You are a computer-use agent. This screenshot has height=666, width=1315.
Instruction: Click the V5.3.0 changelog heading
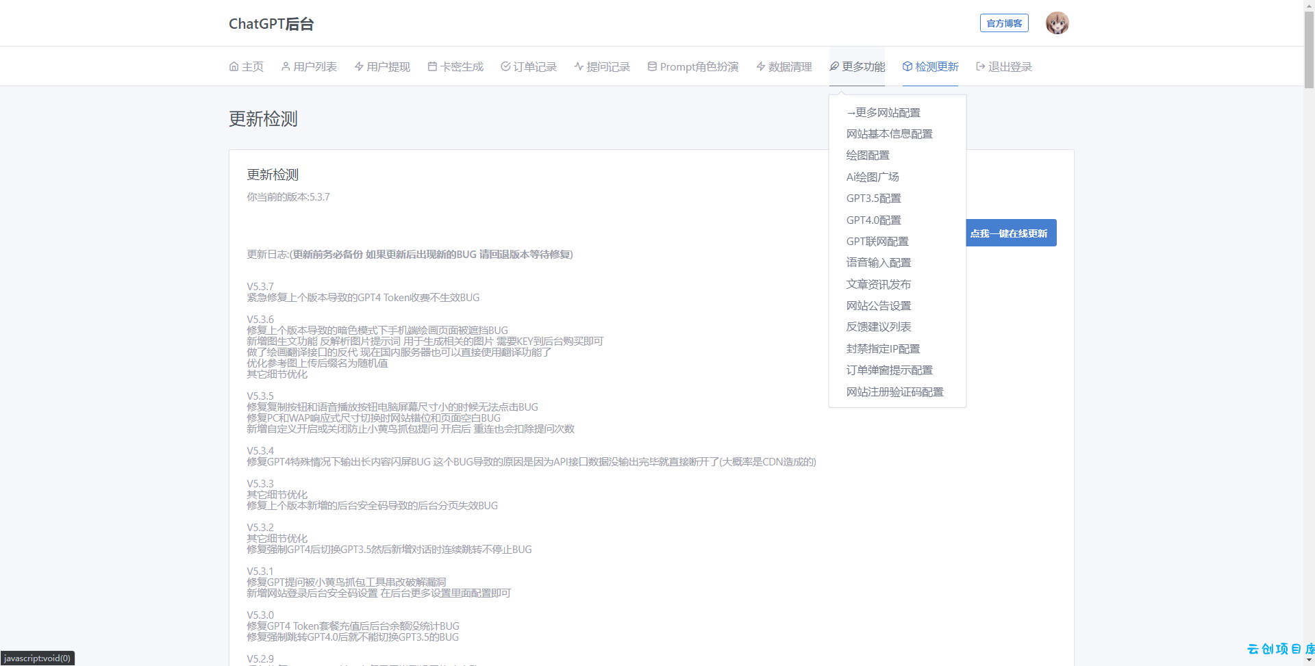(260, 615)
